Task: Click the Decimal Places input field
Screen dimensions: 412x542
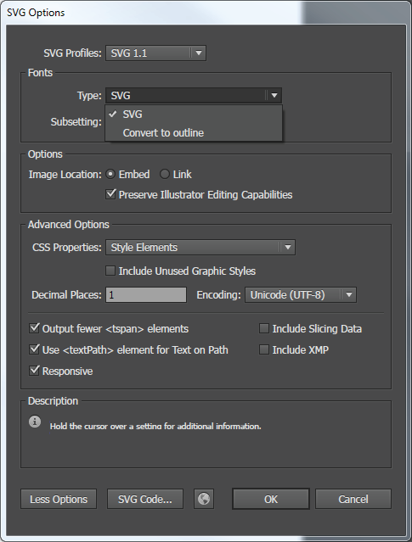Action: pos(146,295)
